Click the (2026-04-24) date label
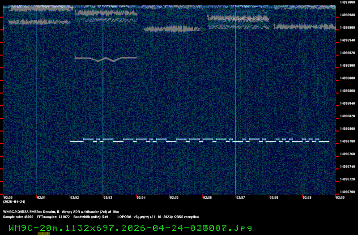358x235 pixels. (14, 202)
